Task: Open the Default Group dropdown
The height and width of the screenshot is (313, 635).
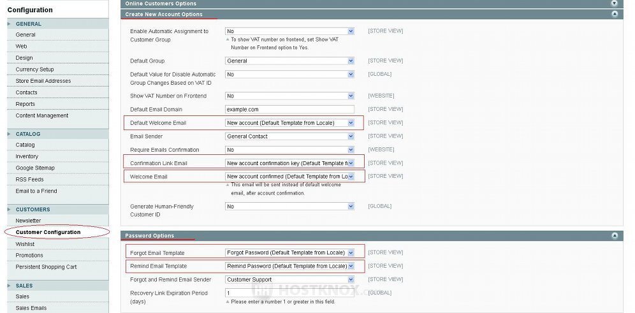Action: (x=289, y=61)
